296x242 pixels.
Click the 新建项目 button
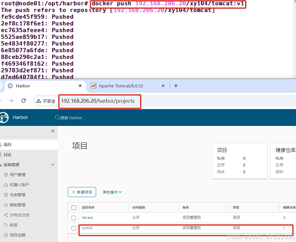pos(82,192)
